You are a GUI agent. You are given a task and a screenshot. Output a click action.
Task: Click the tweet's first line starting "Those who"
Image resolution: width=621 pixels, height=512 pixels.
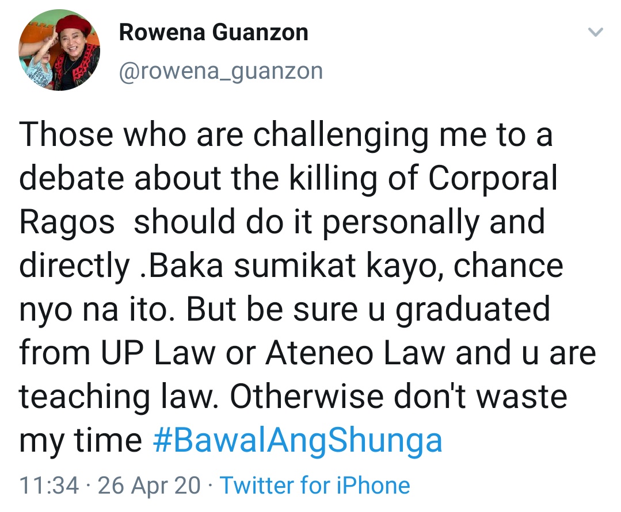[285, 136]
